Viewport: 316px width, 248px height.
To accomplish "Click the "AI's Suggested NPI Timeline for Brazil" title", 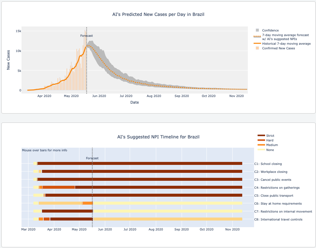I will (x=158, y=137).
